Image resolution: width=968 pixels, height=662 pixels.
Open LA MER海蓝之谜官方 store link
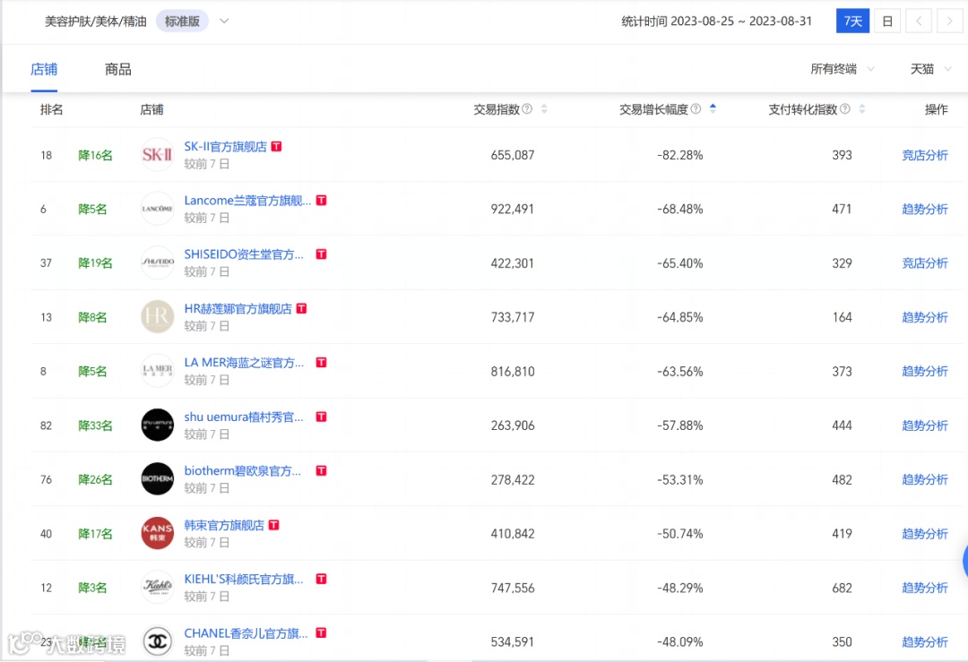[x=244, y=362]
